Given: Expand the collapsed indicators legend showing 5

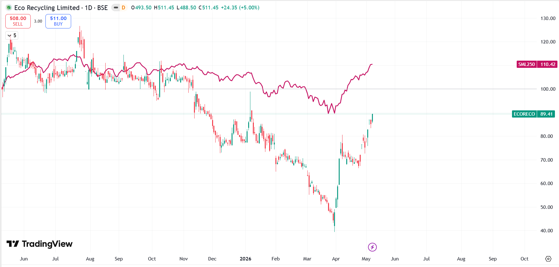Looking at the screenshot, I should click(12, 36).
